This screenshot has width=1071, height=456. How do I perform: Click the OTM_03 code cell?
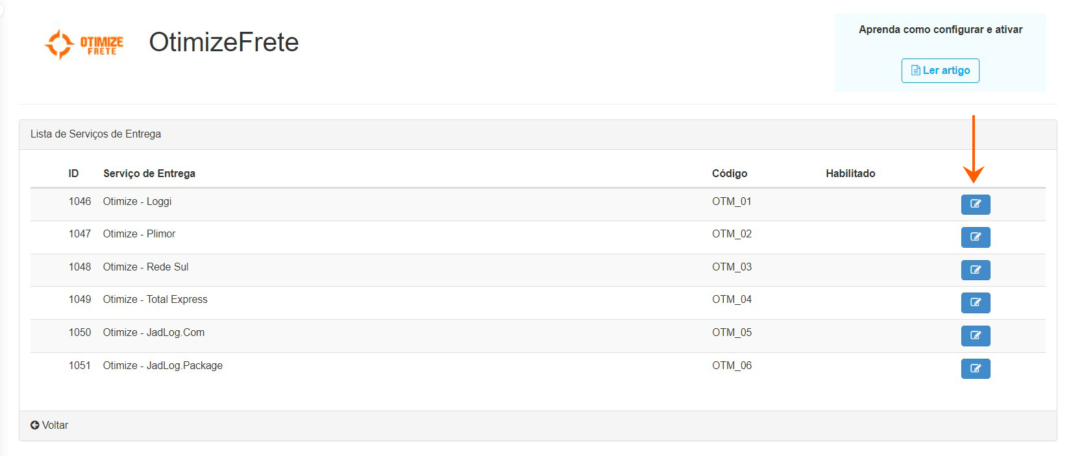click(x=732, y=267)
